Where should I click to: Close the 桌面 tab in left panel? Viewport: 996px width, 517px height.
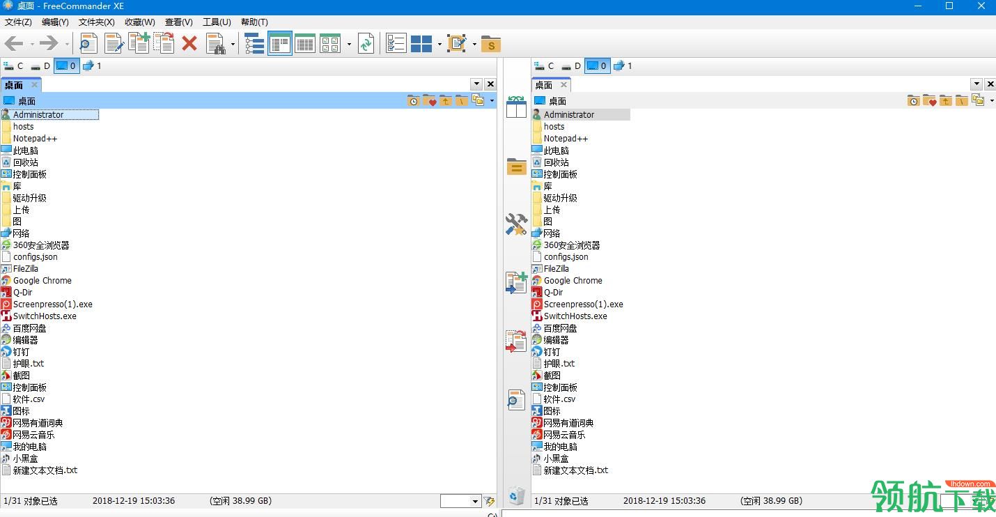pos(34,85)
